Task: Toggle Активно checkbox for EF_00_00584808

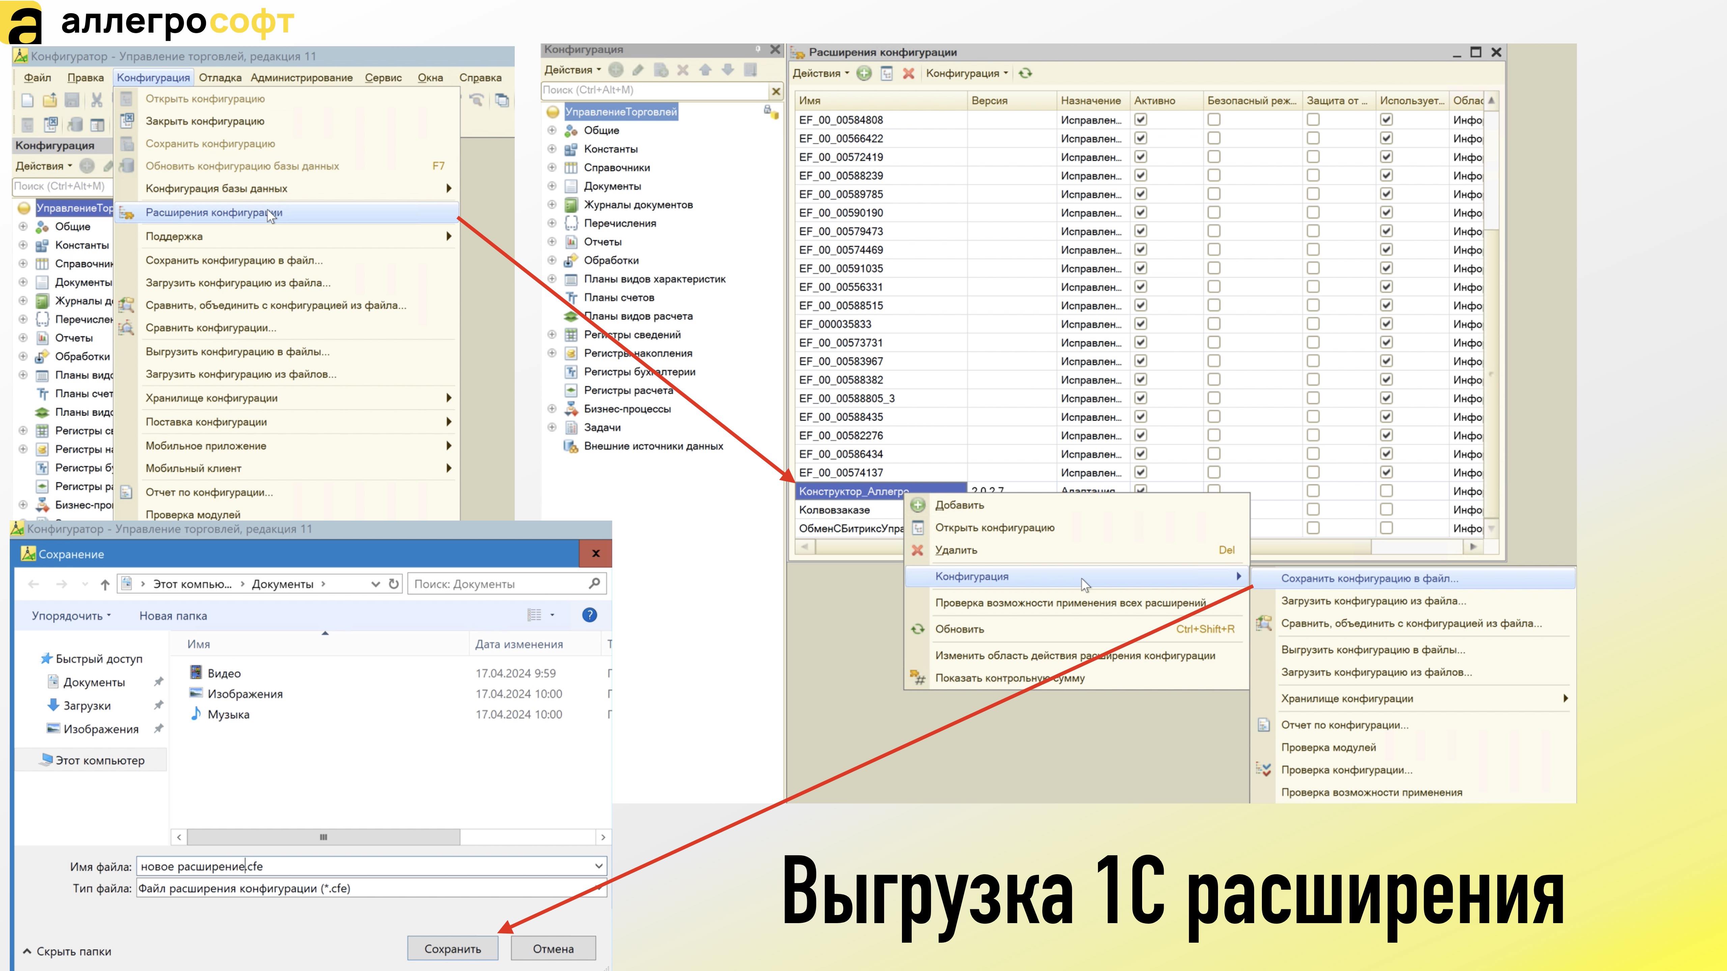Action: 1140,119
